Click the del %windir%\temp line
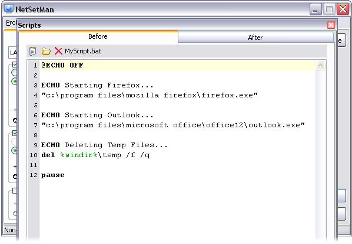The image size is (352, 244). tap(95, 155)
